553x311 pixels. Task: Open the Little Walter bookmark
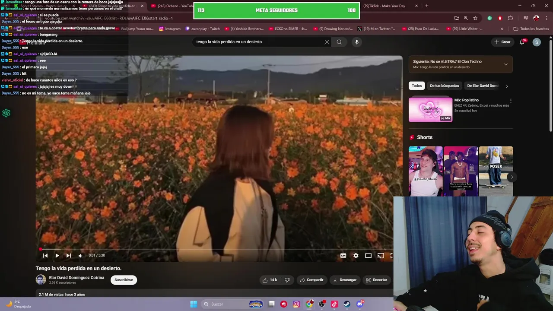pyautogui.click(x=464, y=29)
